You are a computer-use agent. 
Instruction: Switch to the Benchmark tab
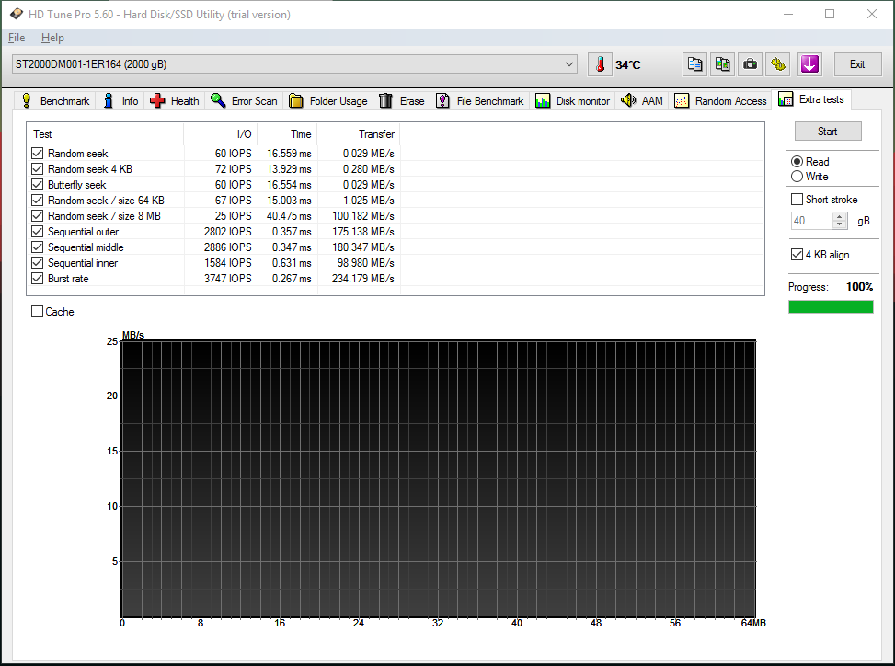tap(55, 101)
